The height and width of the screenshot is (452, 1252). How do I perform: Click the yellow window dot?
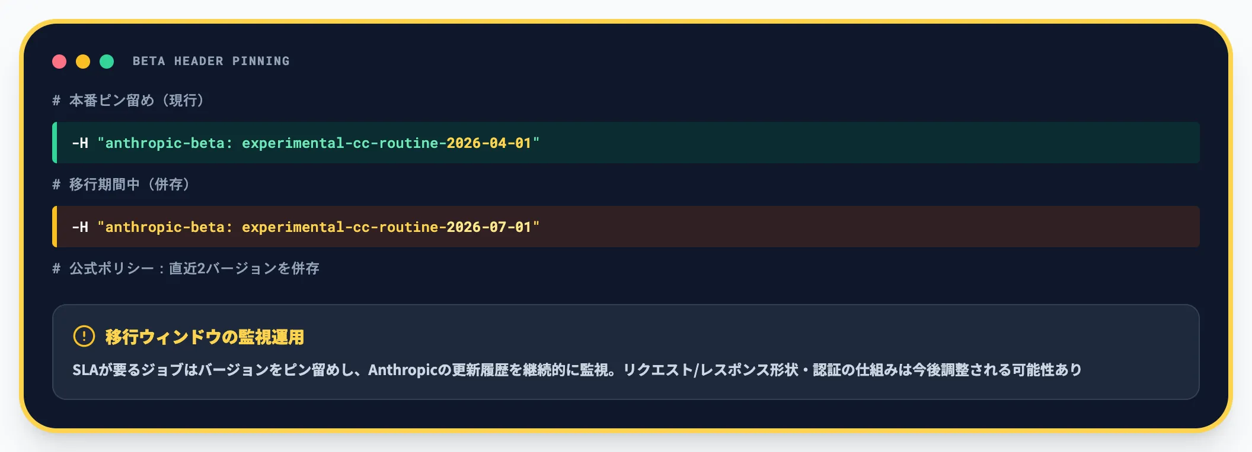[83, 62]
